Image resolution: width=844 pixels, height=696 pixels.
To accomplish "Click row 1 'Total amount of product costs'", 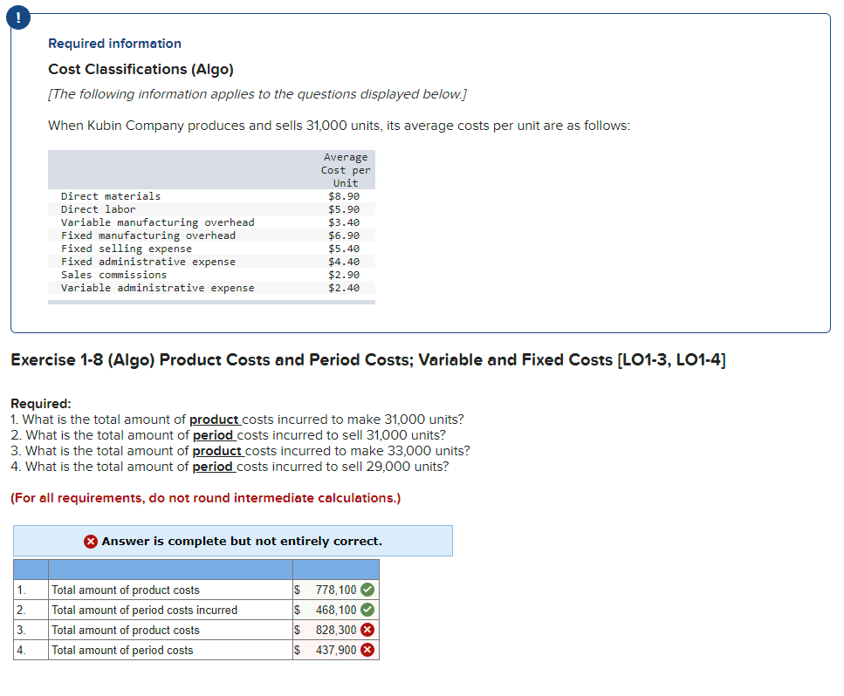I will (126, 590).
